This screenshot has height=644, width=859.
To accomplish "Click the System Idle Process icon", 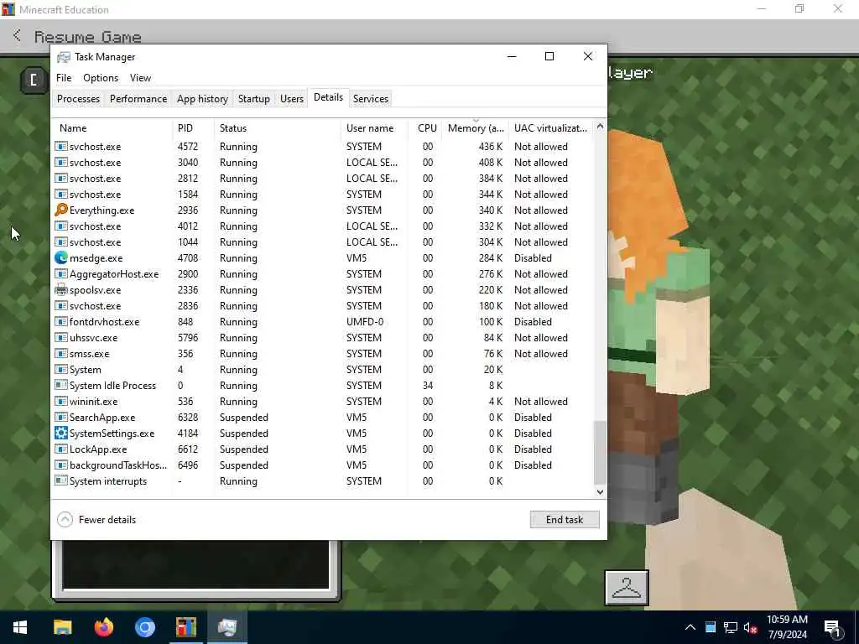I will coord(61,385).
